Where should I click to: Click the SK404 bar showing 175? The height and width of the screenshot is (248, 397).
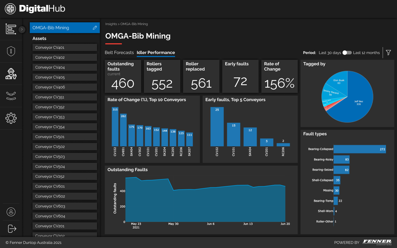pos(132,135)
